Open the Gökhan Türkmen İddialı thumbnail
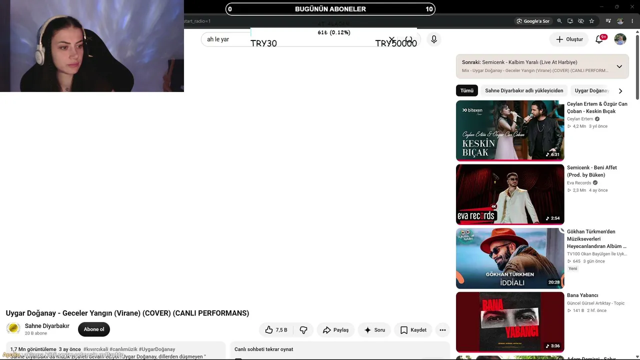Viewport: 640px width, 360px height. [510, 258]
